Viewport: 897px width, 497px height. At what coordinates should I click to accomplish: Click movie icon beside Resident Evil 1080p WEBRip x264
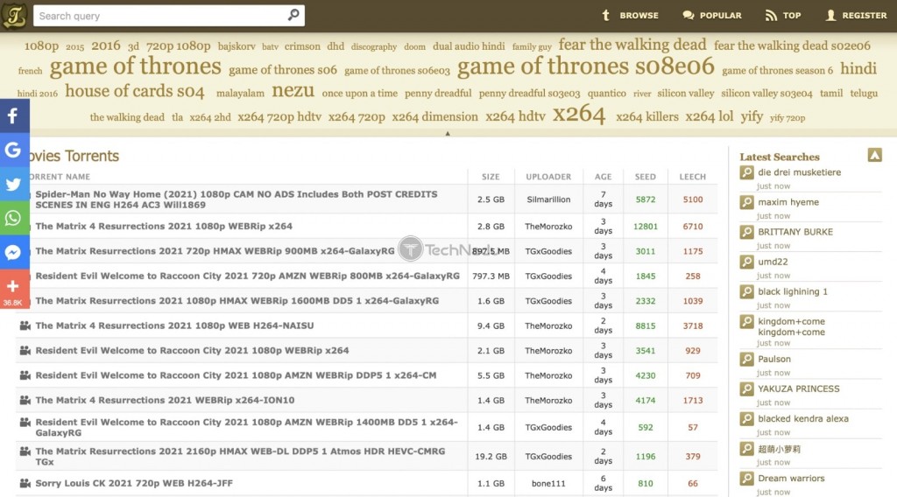[25, 350]
